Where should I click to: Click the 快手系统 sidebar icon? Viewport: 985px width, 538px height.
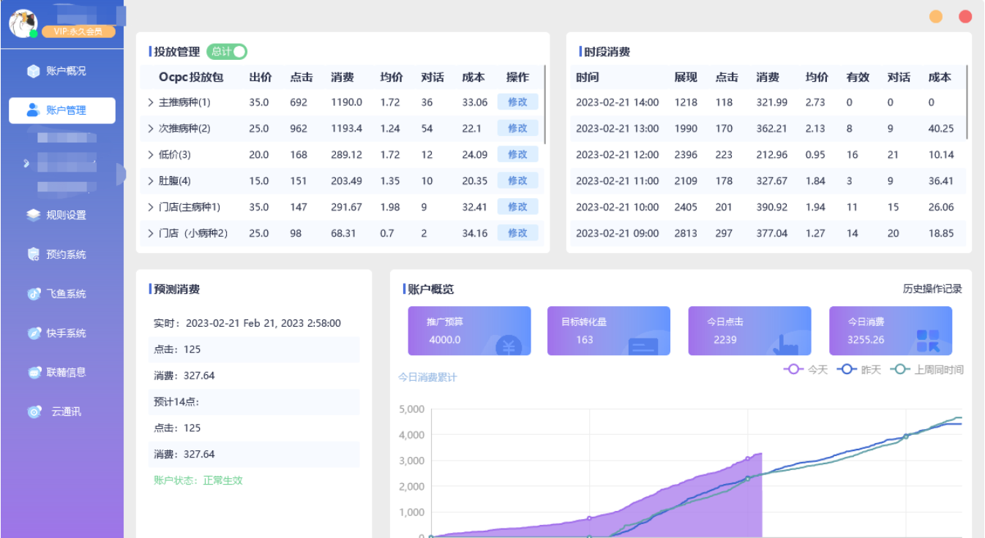pos(34,333)
